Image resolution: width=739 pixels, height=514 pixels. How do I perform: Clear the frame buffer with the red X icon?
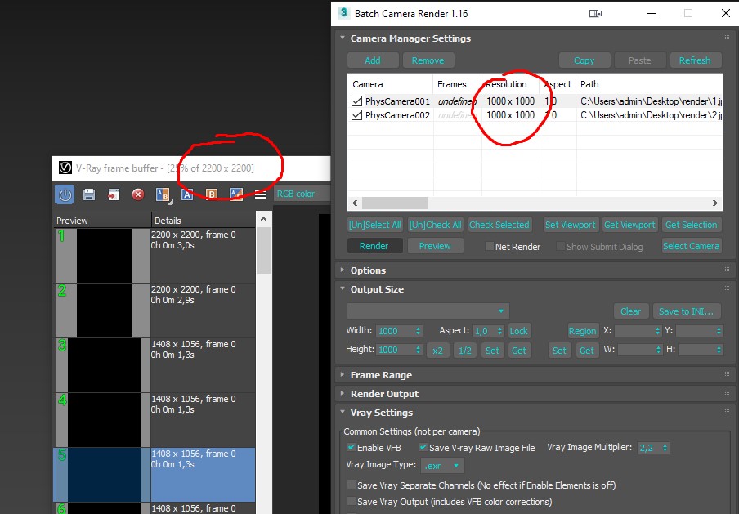pos(138,194)
